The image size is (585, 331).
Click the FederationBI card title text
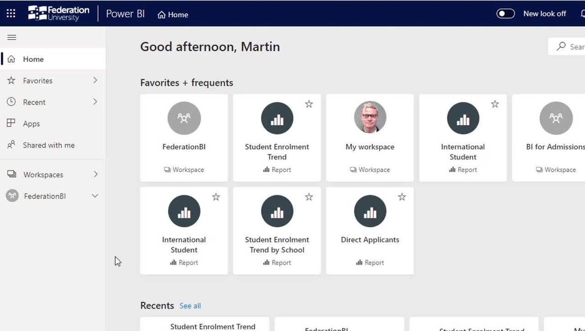(x=184, y=147)
